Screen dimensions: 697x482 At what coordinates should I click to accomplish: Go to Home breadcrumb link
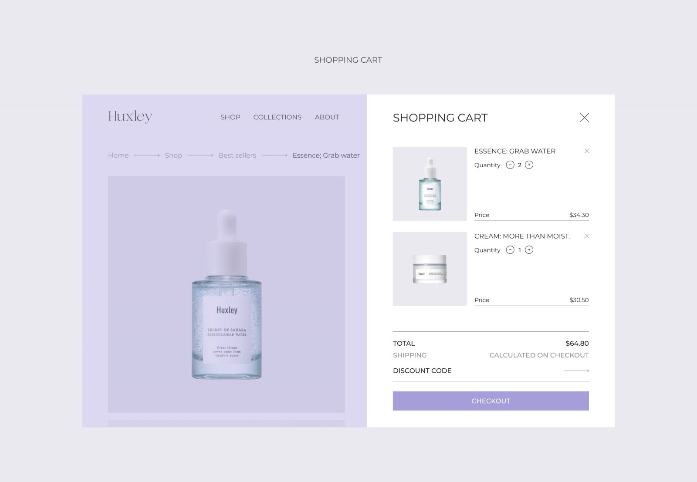[x=118, y=155]
